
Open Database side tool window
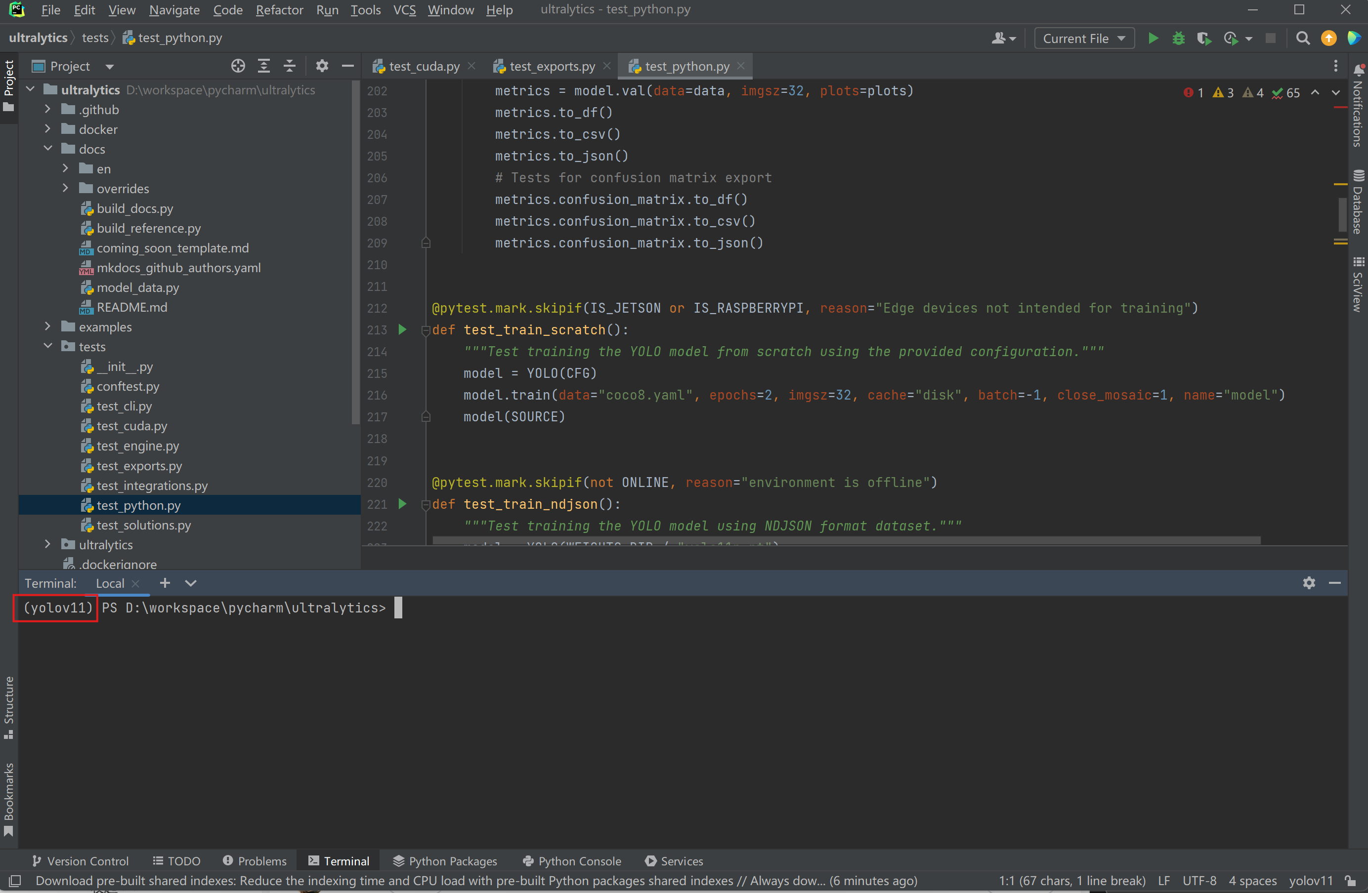pos(1358,202)
